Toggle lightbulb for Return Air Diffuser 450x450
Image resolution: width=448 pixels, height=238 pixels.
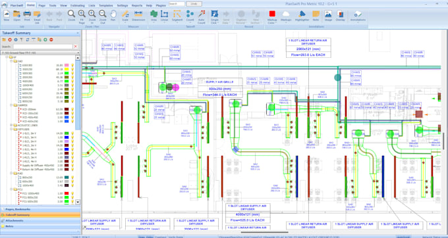(72, 170)
